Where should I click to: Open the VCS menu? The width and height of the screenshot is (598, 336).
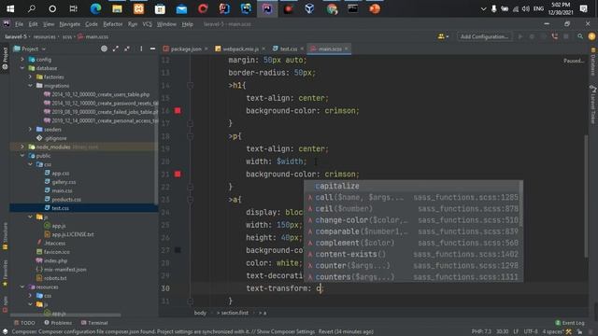[x=148, y=24]
